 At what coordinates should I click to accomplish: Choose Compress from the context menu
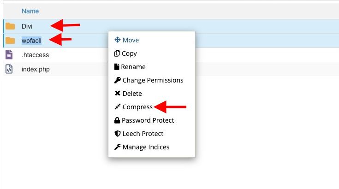tap(137, 107)
